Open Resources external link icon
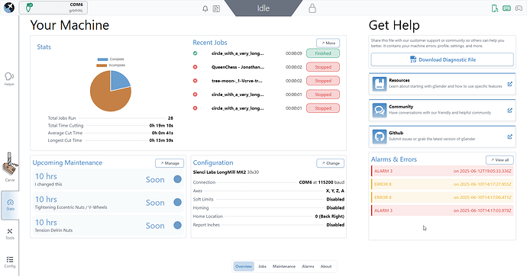 [x=509, y=84]
